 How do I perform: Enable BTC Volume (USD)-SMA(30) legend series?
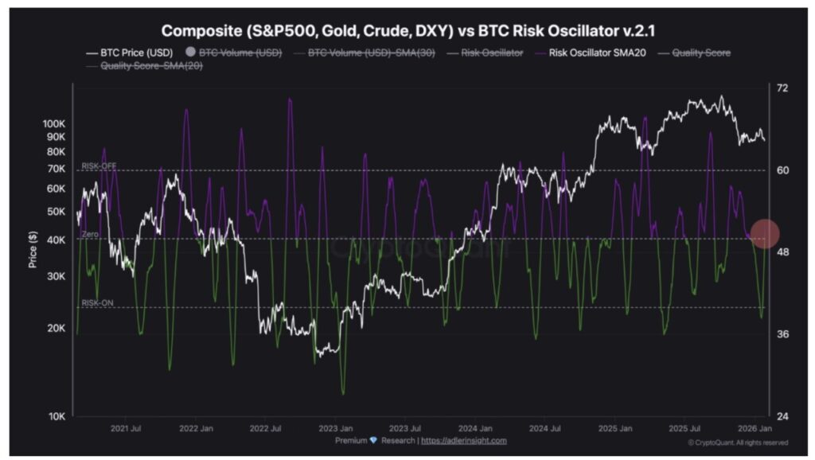371,53
